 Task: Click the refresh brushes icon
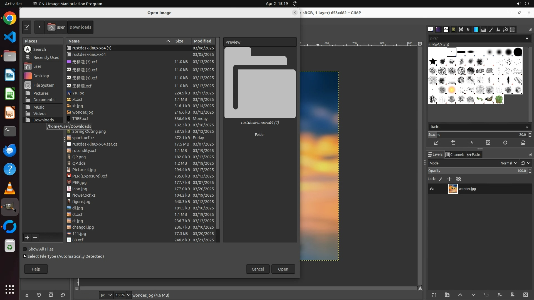pyautogui.click(x=505, y=143)
